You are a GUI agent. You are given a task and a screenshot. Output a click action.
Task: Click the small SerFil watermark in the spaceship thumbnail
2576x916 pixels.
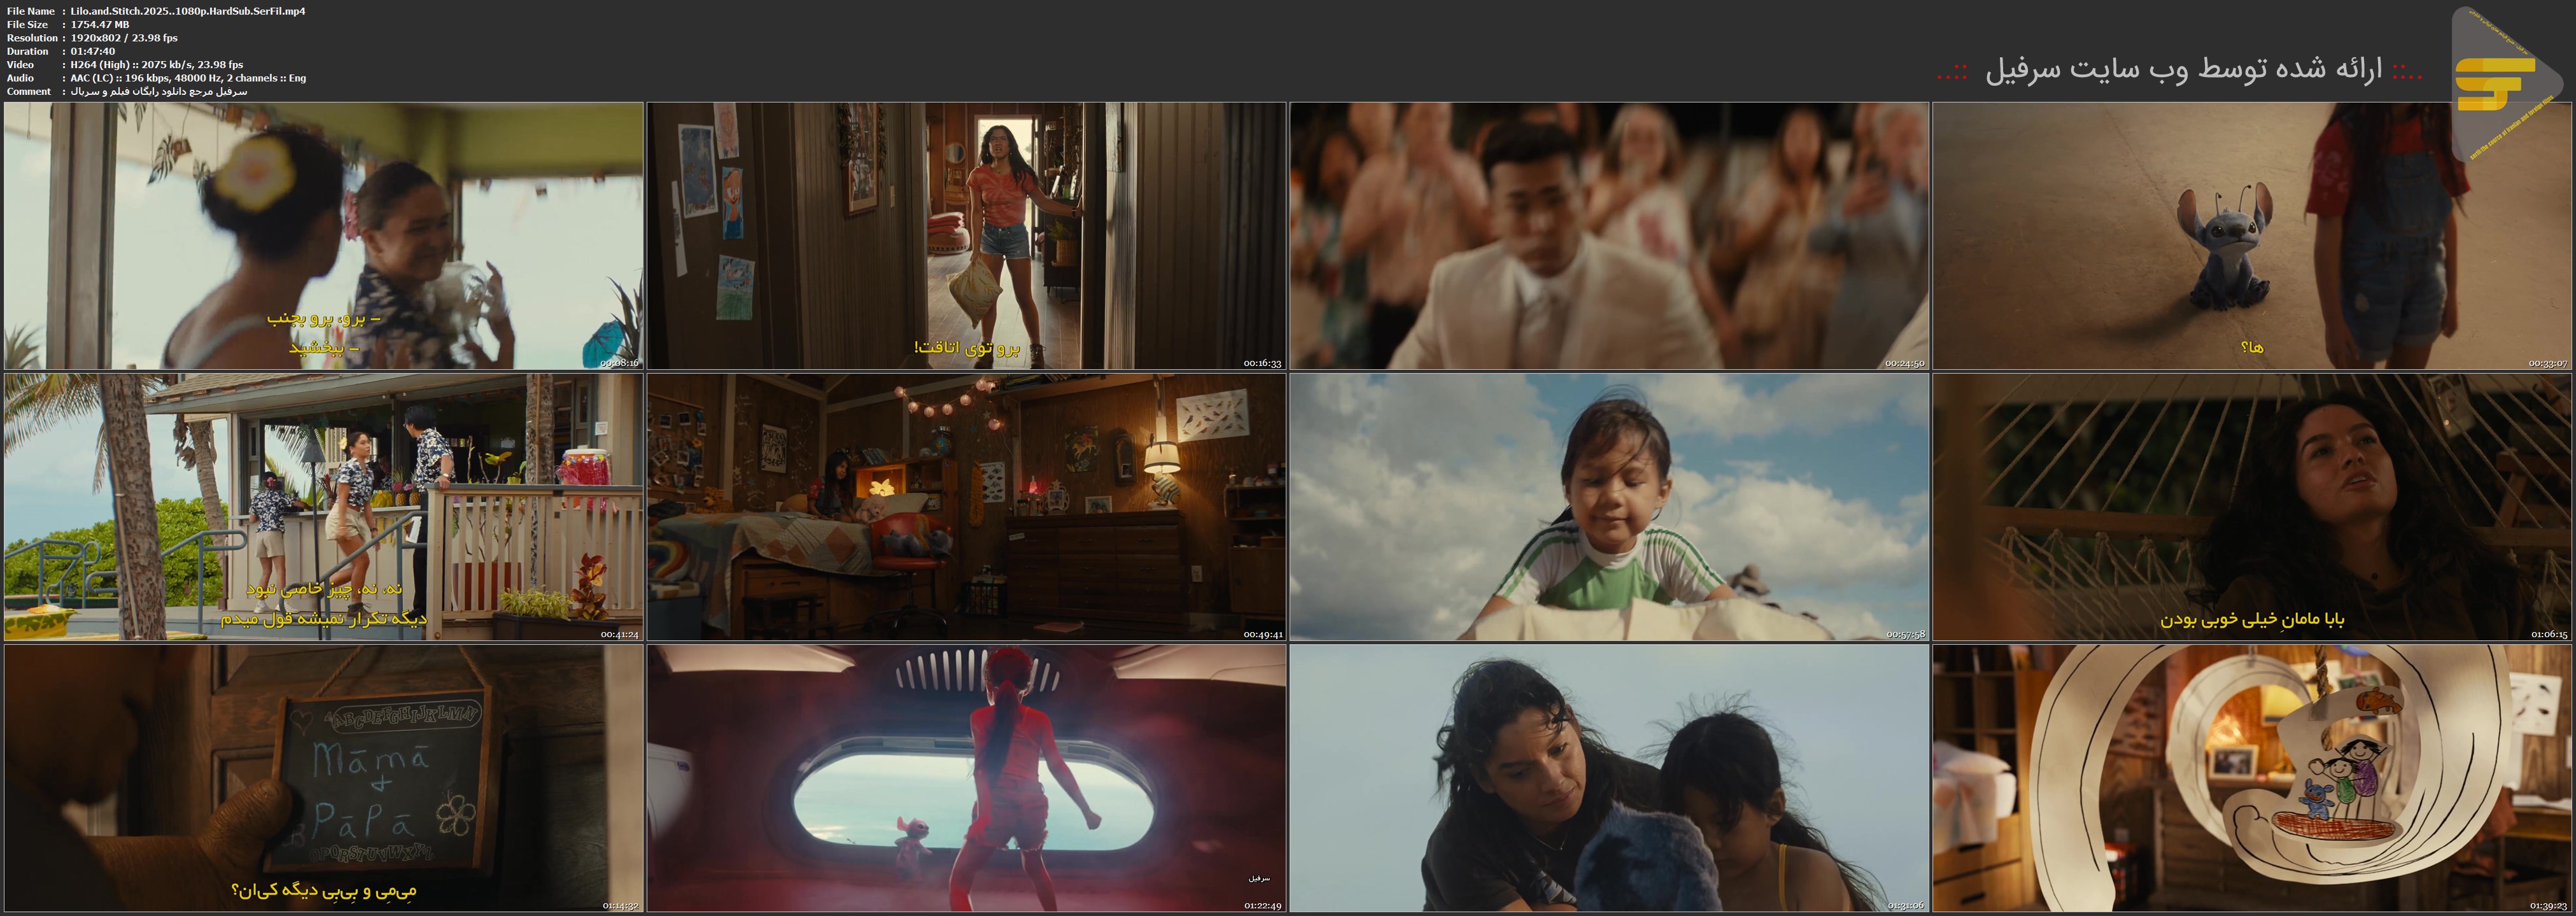(x=1259, y=878)
